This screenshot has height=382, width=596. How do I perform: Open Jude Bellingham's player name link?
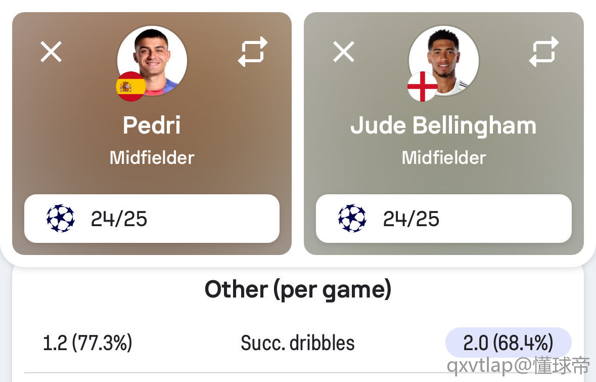pyautogui.click(x=443, y=126)
